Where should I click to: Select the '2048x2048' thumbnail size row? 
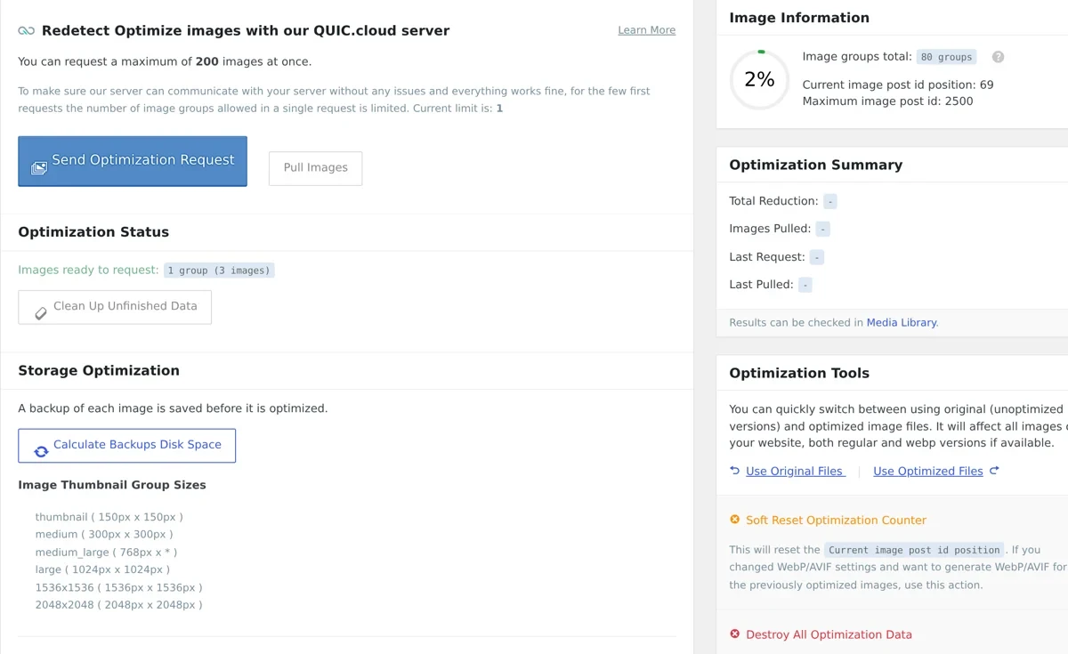(118, 605)
